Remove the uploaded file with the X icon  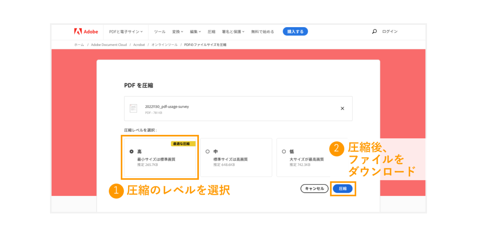pyautogui.click(x=342, y=109)
